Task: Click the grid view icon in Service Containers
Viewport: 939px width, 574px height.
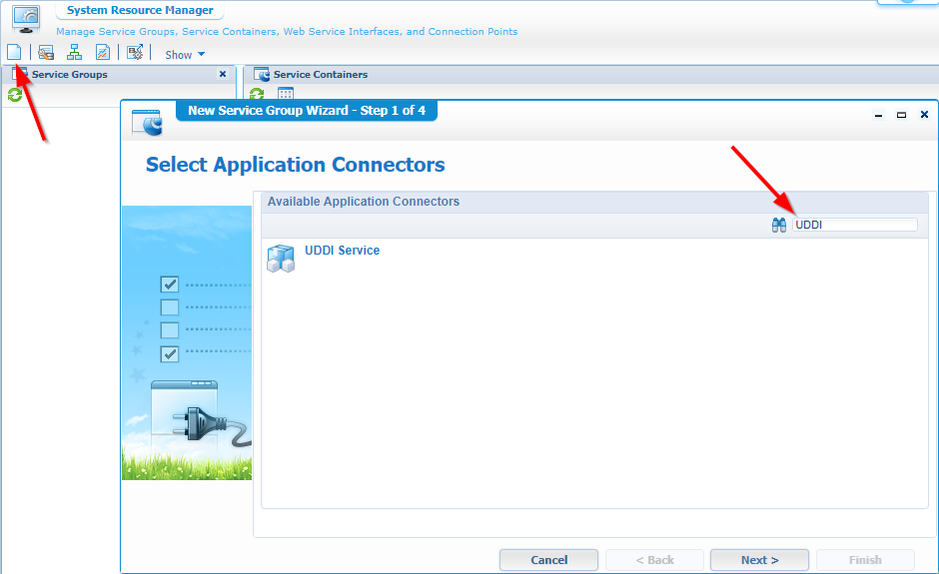Action: [x=285, y=95]
